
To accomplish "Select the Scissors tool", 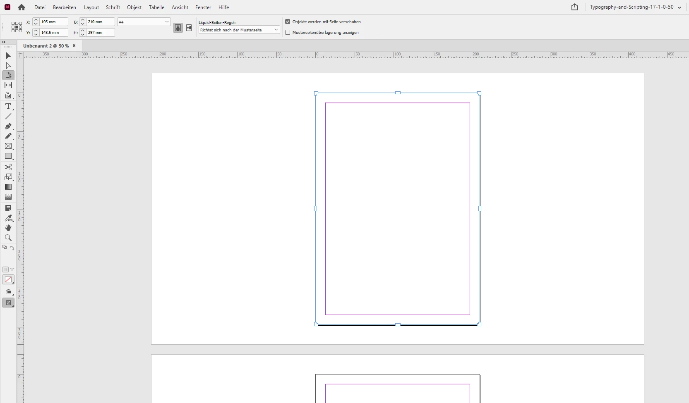I will tap(8, 167).
